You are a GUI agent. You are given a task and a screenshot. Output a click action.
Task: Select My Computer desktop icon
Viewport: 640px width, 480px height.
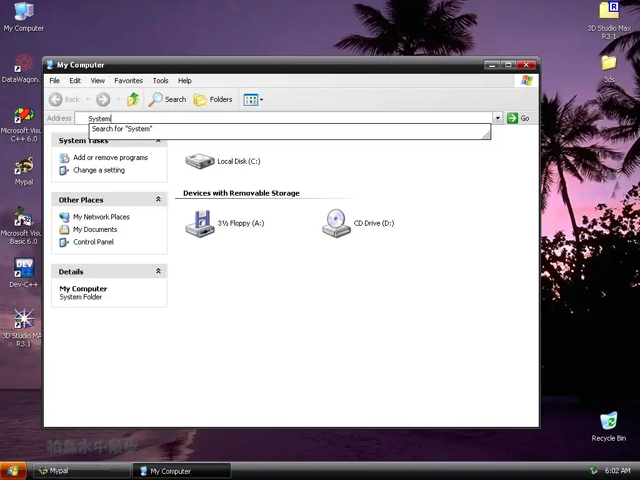point(24,17)
